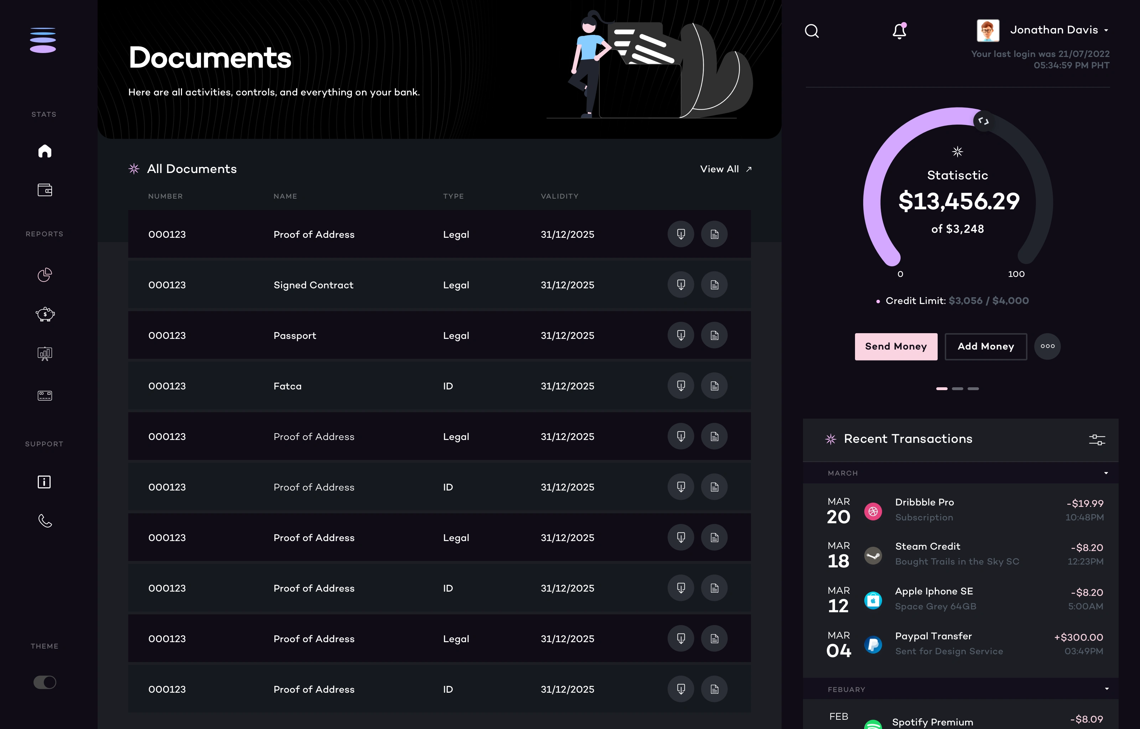
Task: Expand the Febuary transactions section
Action: point(1107,689)
